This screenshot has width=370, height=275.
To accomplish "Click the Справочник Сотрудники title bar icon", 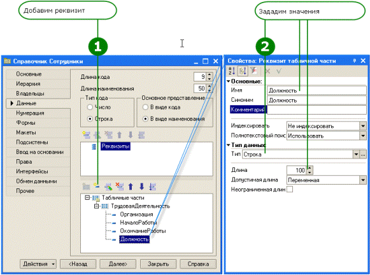I will (x=7, y=61).
